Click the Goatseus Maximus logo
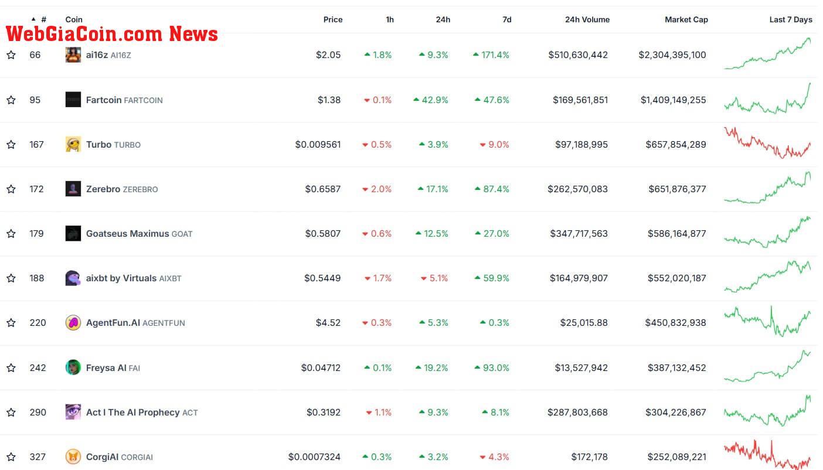This screenshot has width=823, height=470. point(73,233)
